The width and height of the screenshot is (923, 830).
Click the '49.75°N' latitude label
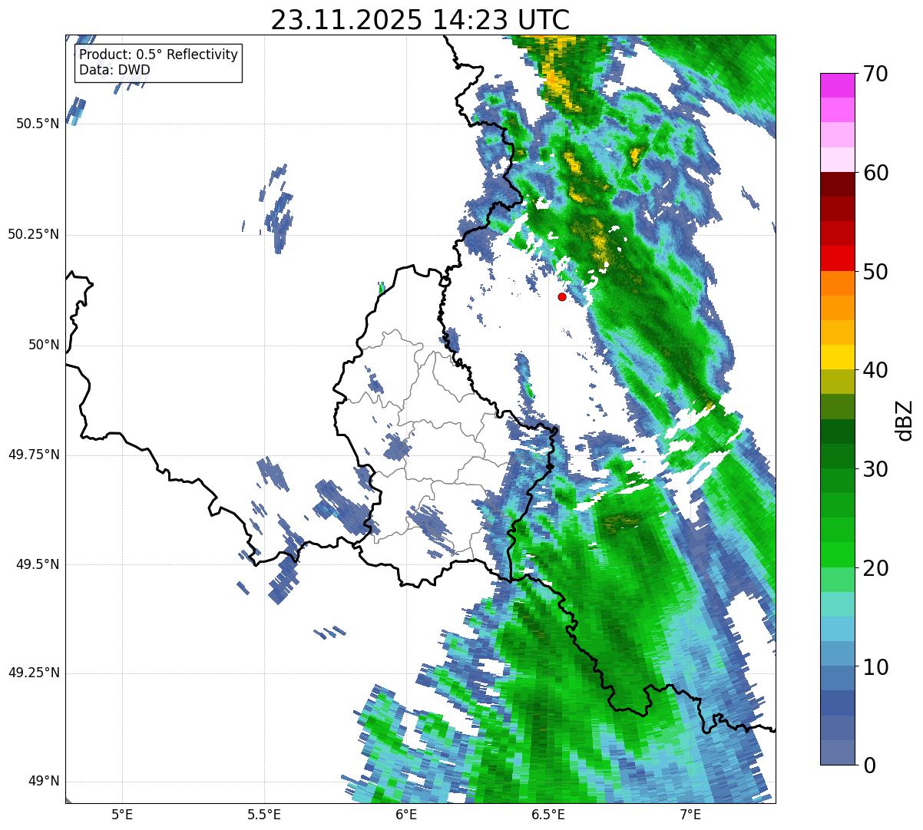click(34, 455)
